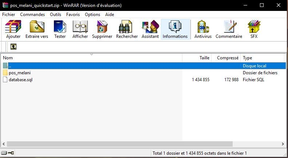
Task: Open the Fichier menu
Action: (9, 15)
